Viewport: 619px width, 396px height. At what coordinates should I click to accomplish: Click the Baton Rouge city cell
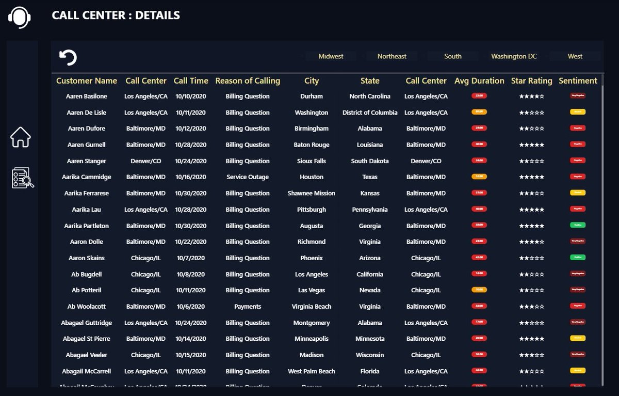tap(312, 145)
